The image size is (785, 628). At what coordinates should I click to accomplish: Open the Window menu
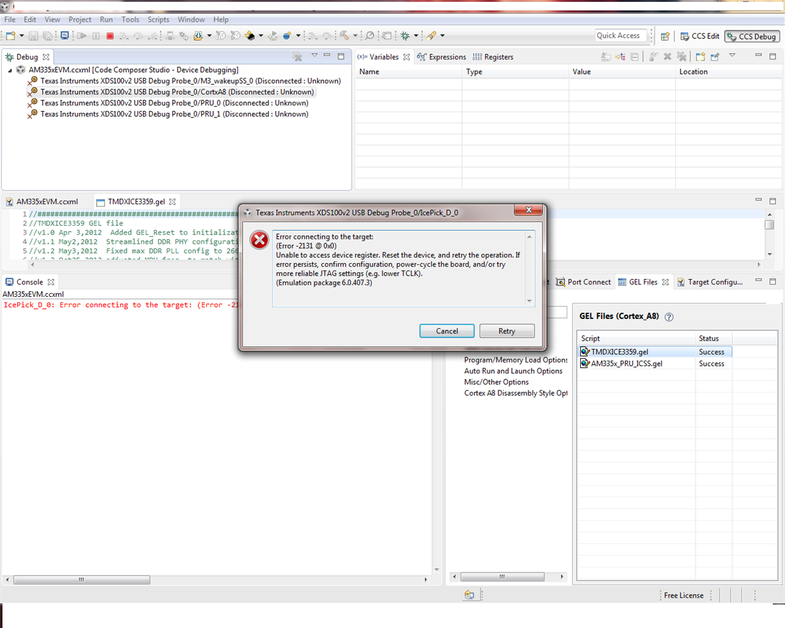[191, 20]
